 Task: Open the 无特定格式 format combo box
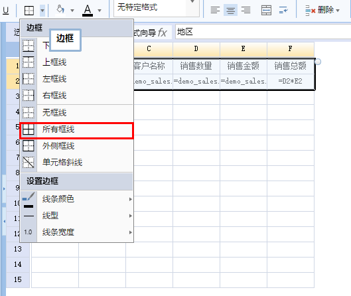click(156, 8)
